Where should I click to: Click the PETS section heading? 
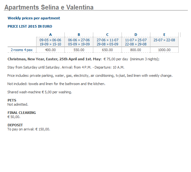(x=12, y=100)
